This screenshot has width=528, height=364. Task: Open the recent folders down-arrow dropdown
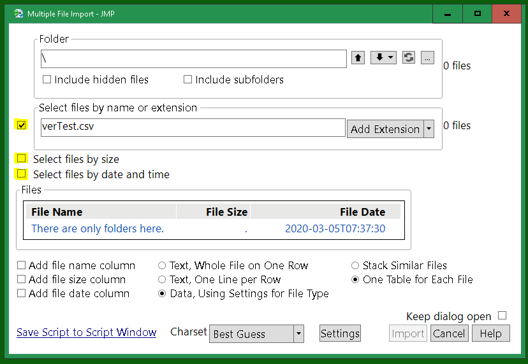tap(383, 58)
